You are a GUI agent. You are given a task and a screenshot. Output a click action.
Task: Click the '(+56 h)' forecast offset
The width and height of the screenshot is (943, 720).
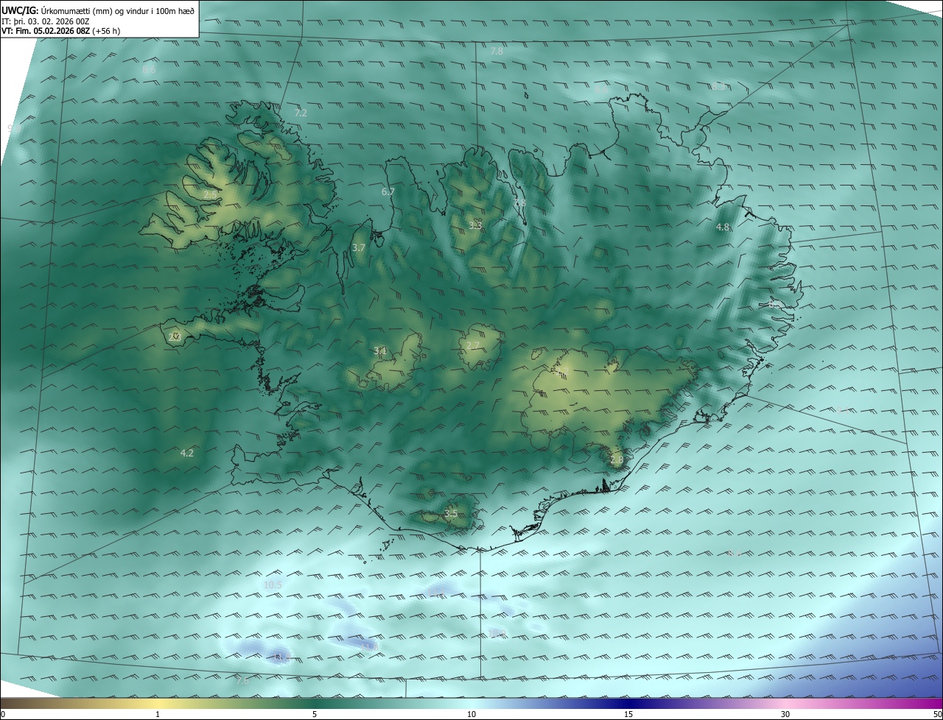click(106, 31)
